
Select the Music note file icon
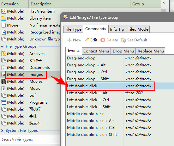pyautogui.click(x=3, y=88)
